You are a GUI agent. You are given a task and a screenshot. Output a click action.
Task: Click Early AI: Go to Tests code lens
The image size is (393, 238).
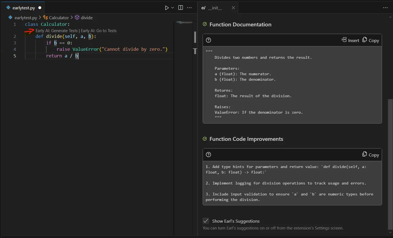coord(99,31)
